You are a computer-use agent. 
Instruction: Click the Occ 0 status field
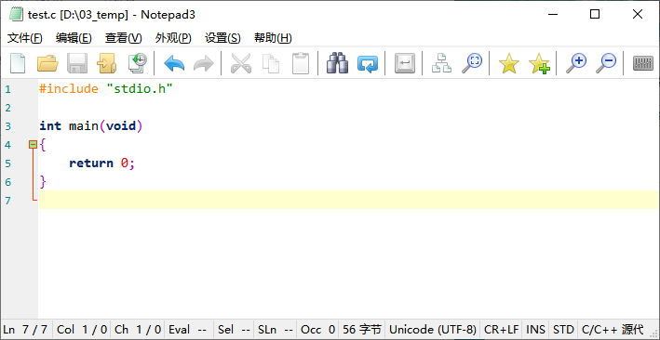point(317,330)
